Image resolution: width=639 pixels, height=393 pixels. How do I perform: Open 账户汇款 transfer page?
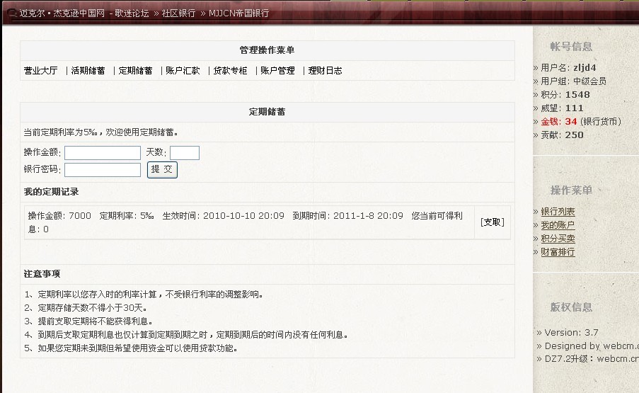click(x=183, y=71)
